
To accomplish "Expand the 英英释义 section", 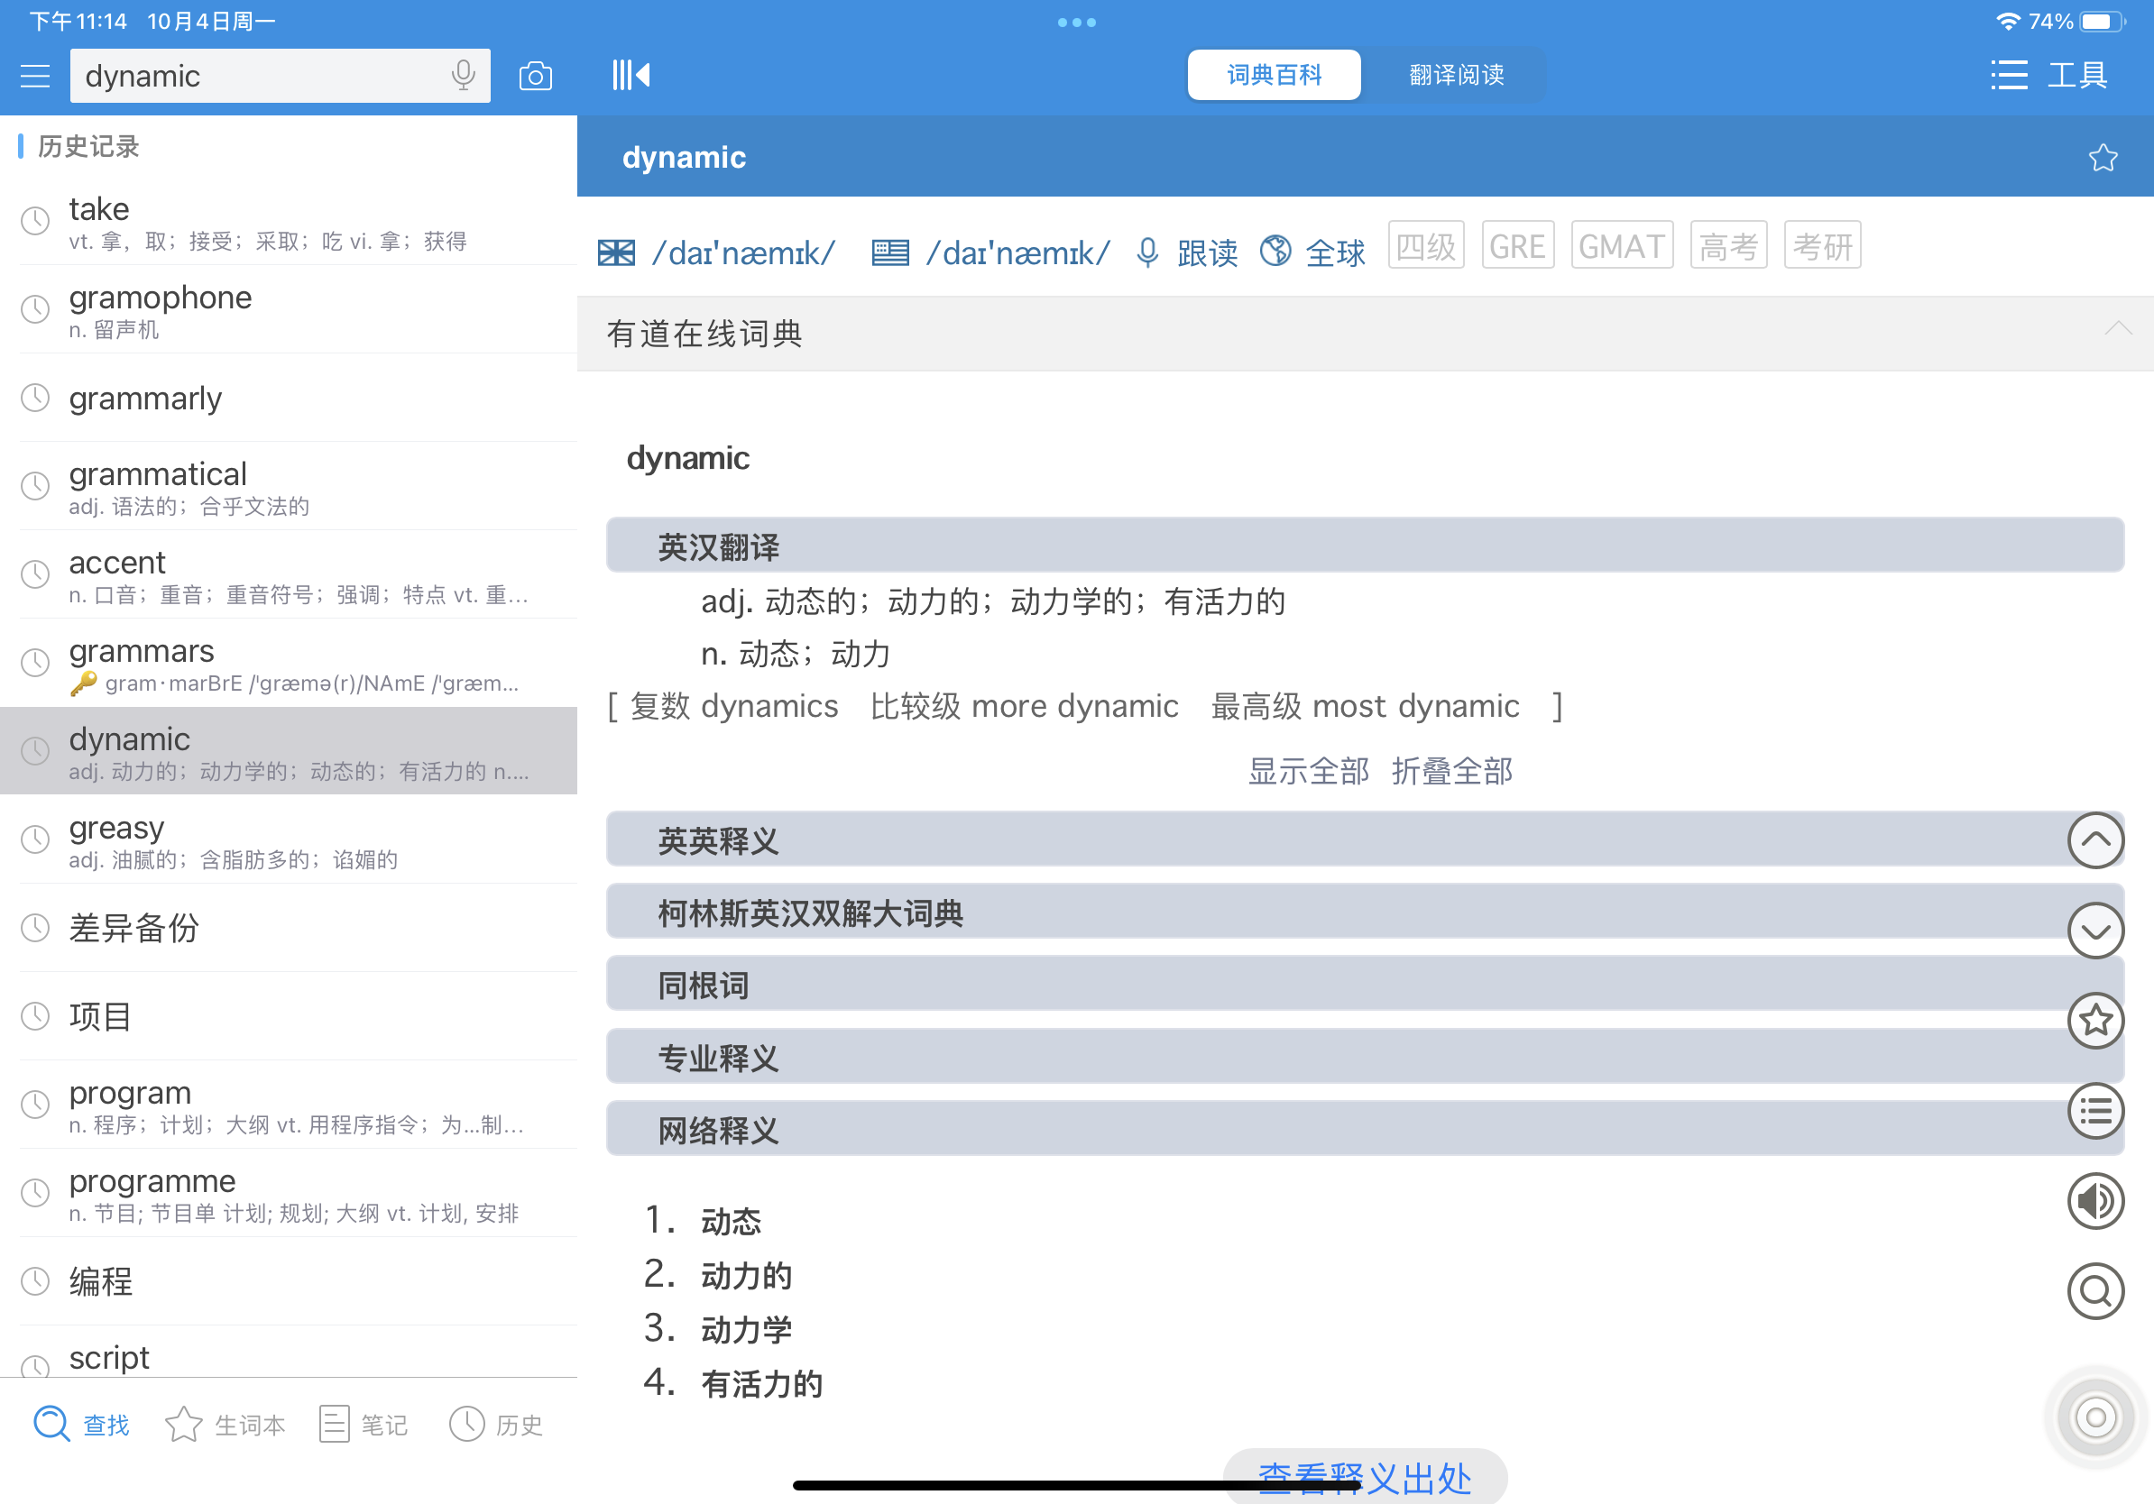I will click(1364, 839).
